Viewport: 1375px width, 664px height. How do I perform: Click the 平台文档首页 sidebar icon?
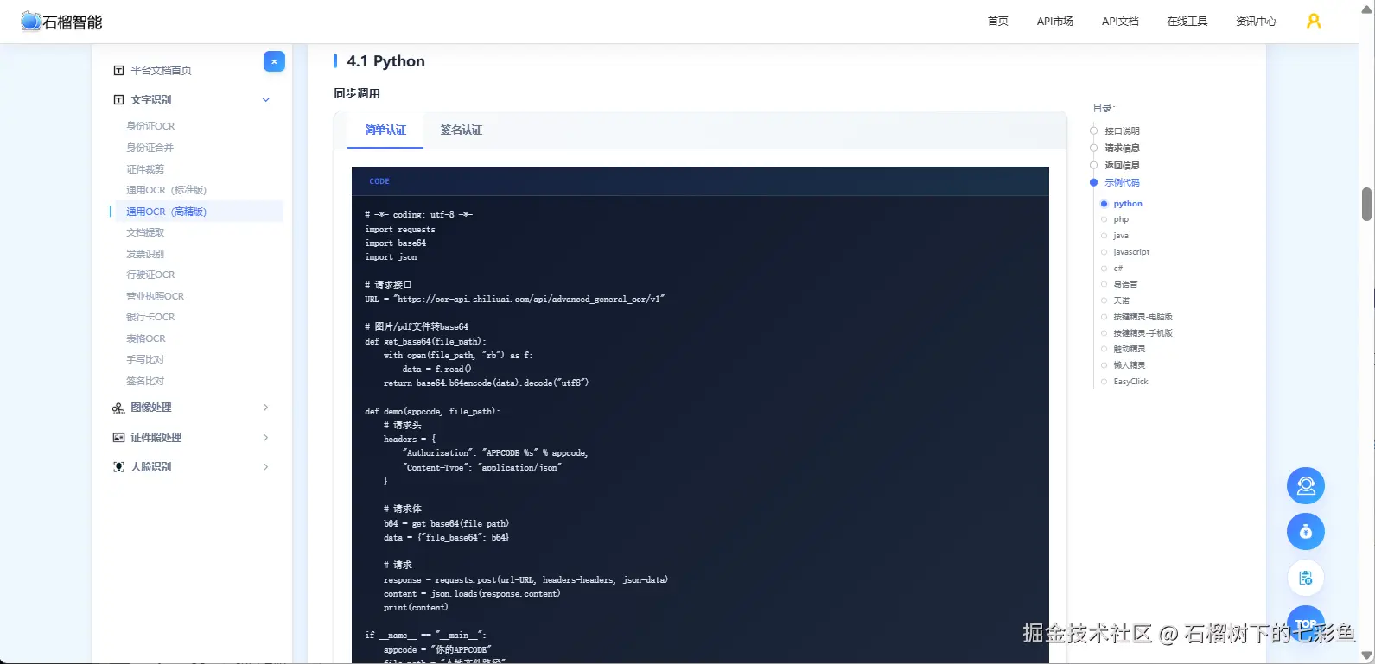pyautogui.click(x=119, y=71)
